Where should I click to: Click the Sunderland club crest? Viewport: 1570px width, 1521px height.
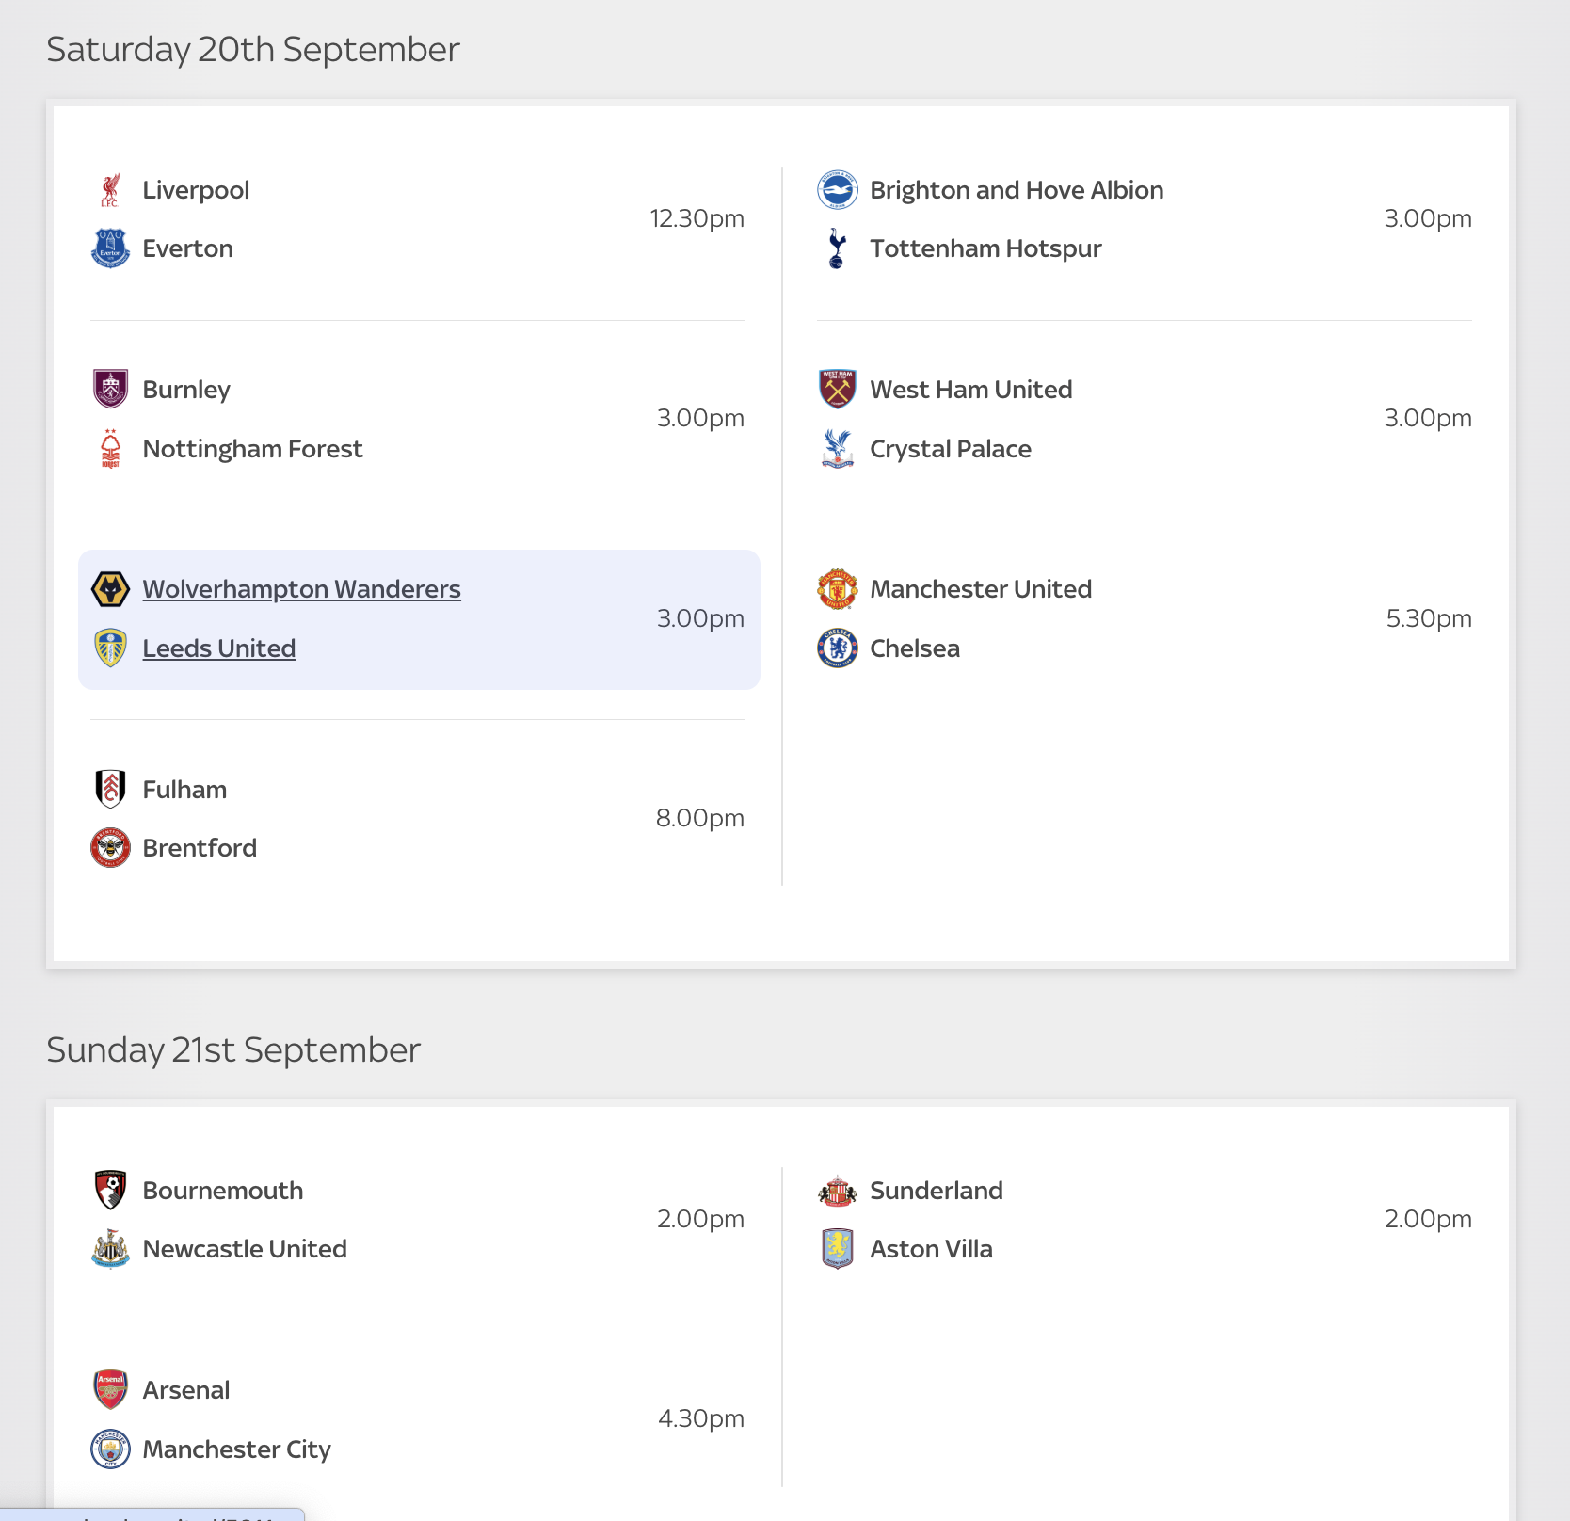point(837,1191)
